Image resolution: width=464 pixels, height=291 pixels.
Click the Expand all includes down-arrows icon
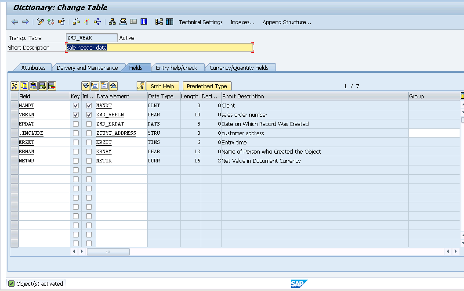point(86,86)
